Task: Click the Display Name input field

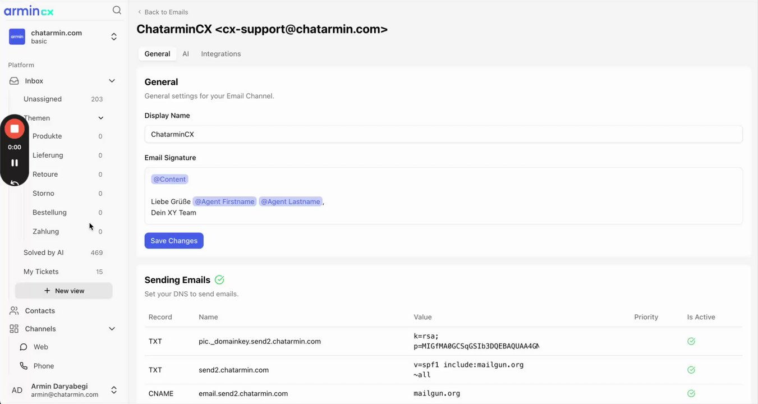Action: tap(443, 135)
